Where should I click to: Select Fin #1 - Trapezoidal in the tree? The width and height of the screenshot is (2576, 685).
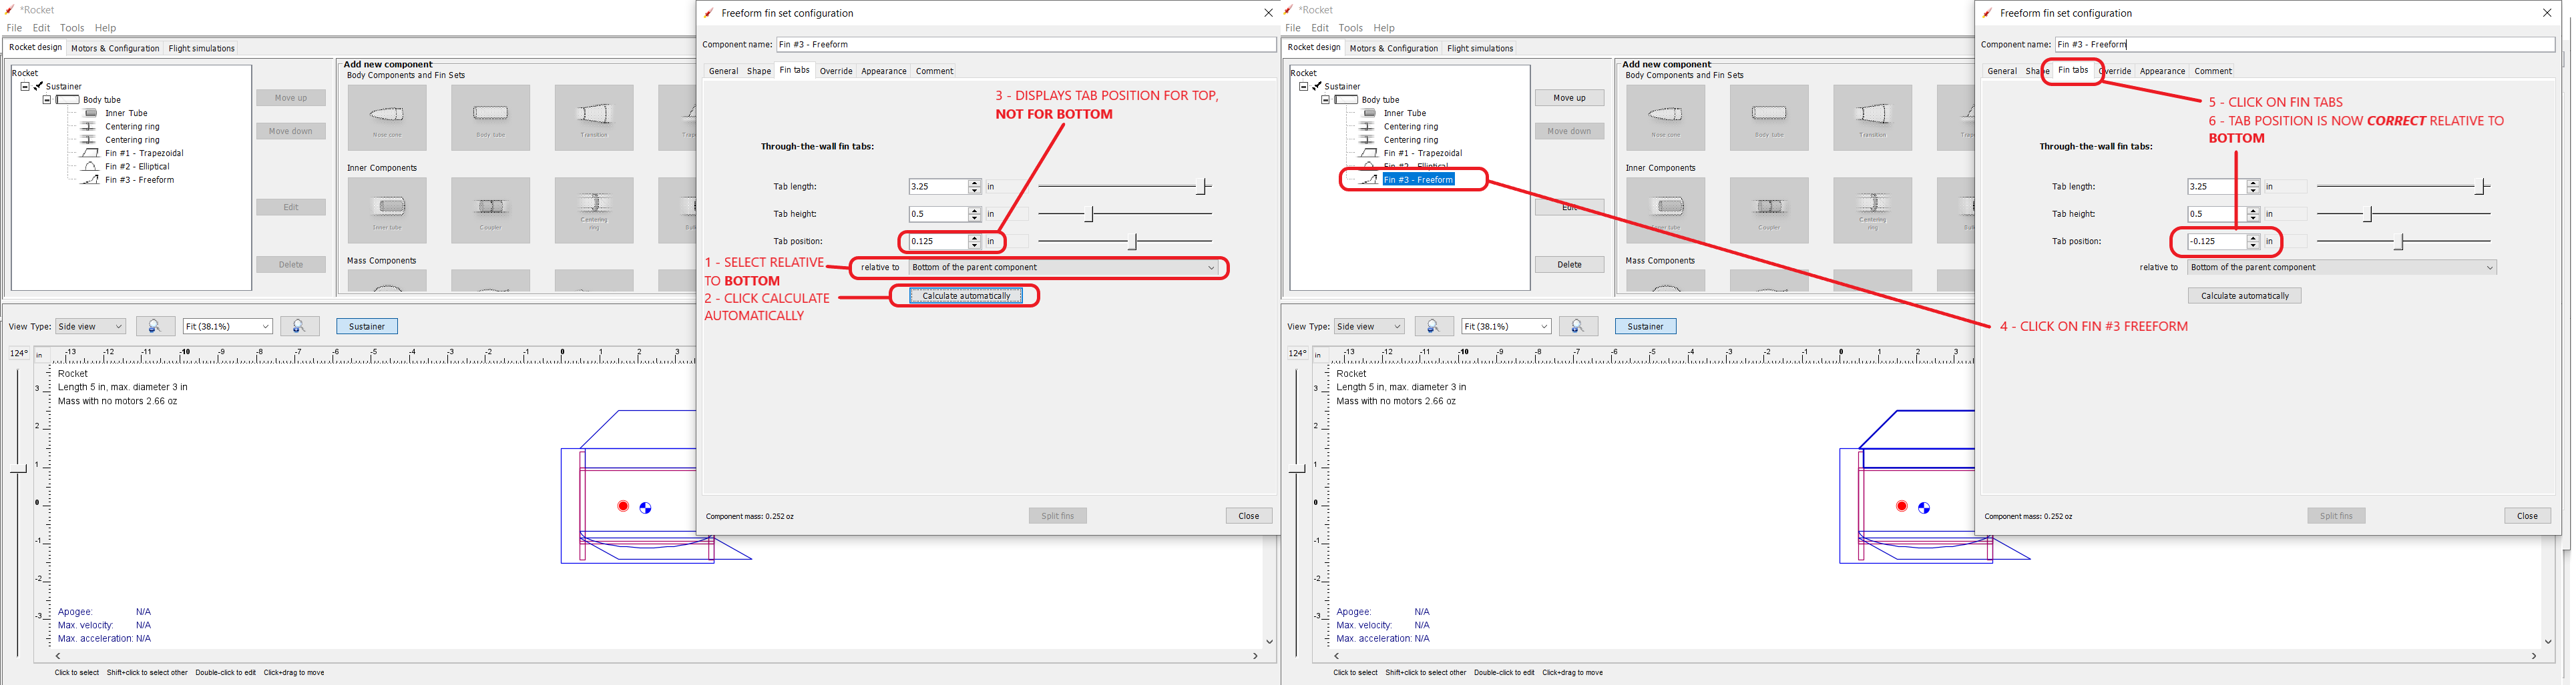pos(144,153)
